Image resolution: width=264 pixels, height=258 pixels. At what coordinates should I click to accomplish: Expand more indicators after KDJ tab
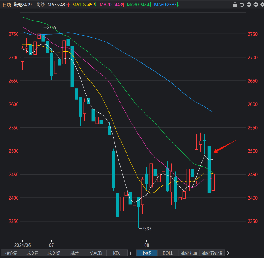[131, 253]
